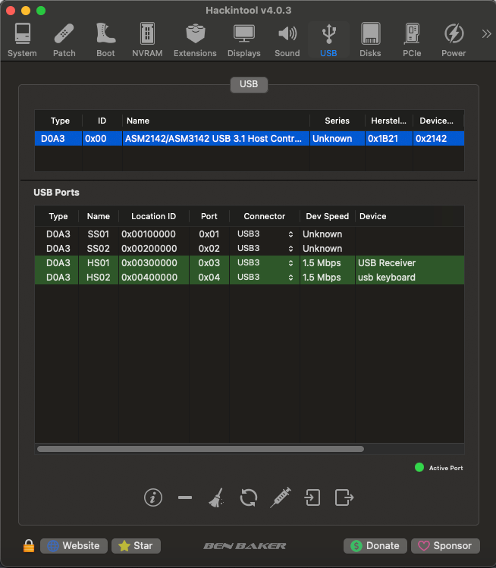The width and height of the screenshot is (496, 568).
Task: Open the Website link button
Action: (x=74, y=546)
